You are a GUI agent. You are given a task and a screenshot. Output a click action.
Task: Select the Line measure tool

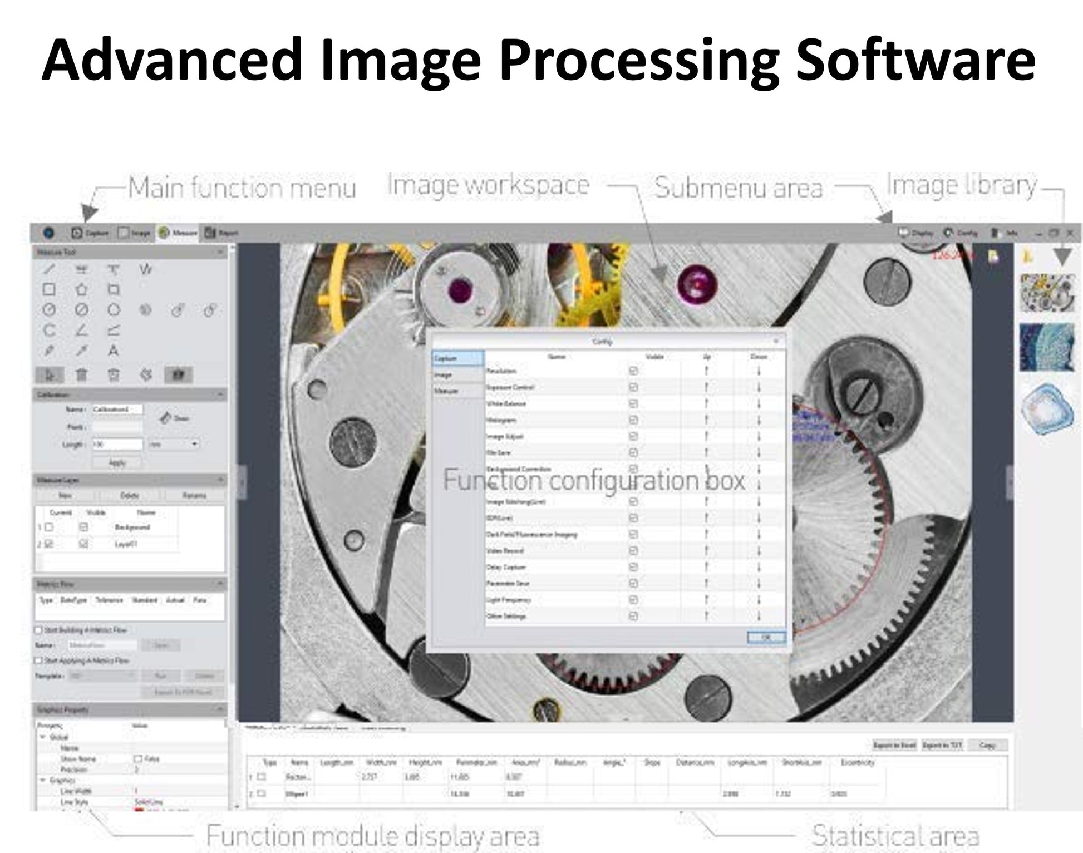tap(49, 269)
